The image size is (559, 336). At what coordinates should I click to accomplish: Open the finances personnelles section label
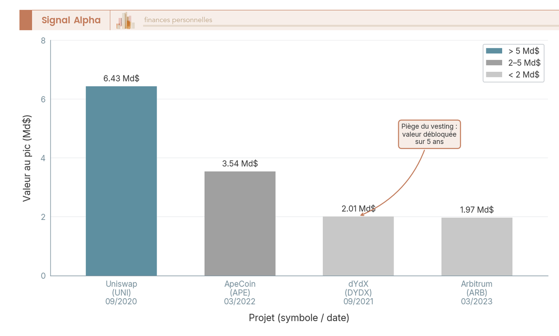tap(178, 20)
